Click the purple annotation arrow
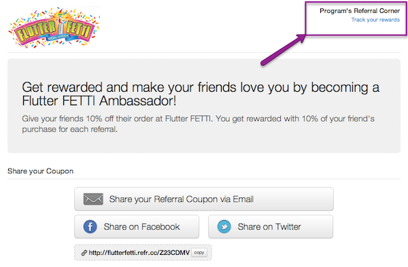The width and height of the screenshot is (408, 267). [284, 50]
